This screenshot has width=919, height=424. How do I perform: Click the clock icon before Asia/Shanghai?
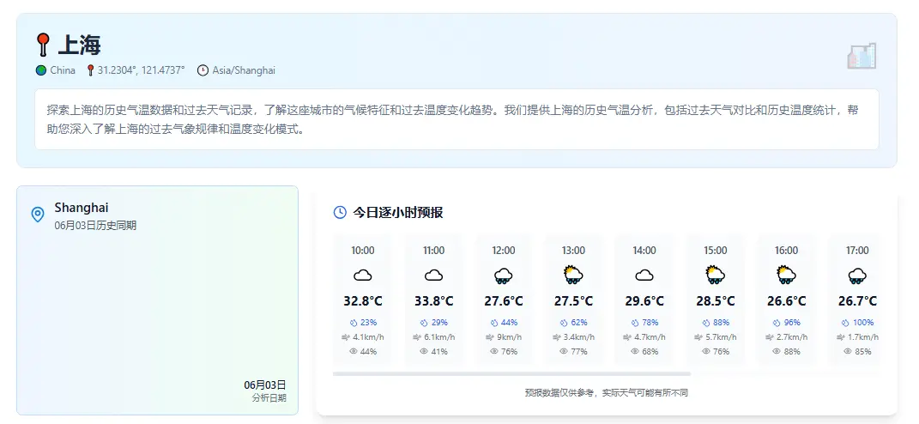point(203,70)
